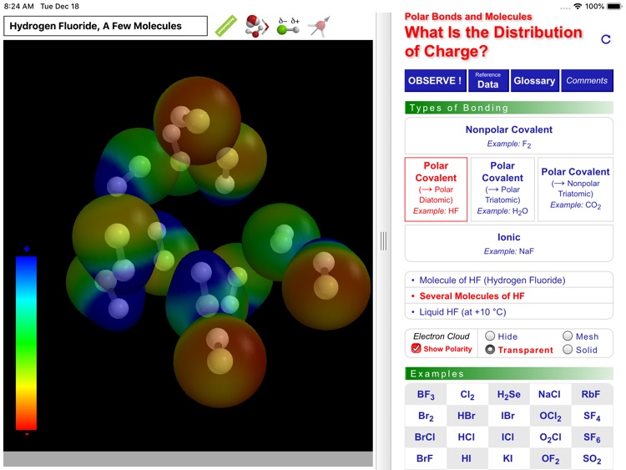This screenshot has width=626, height=470.
Task: Select Several Molecules of HF
Action: pyautogui.click(x=508, y=296)
